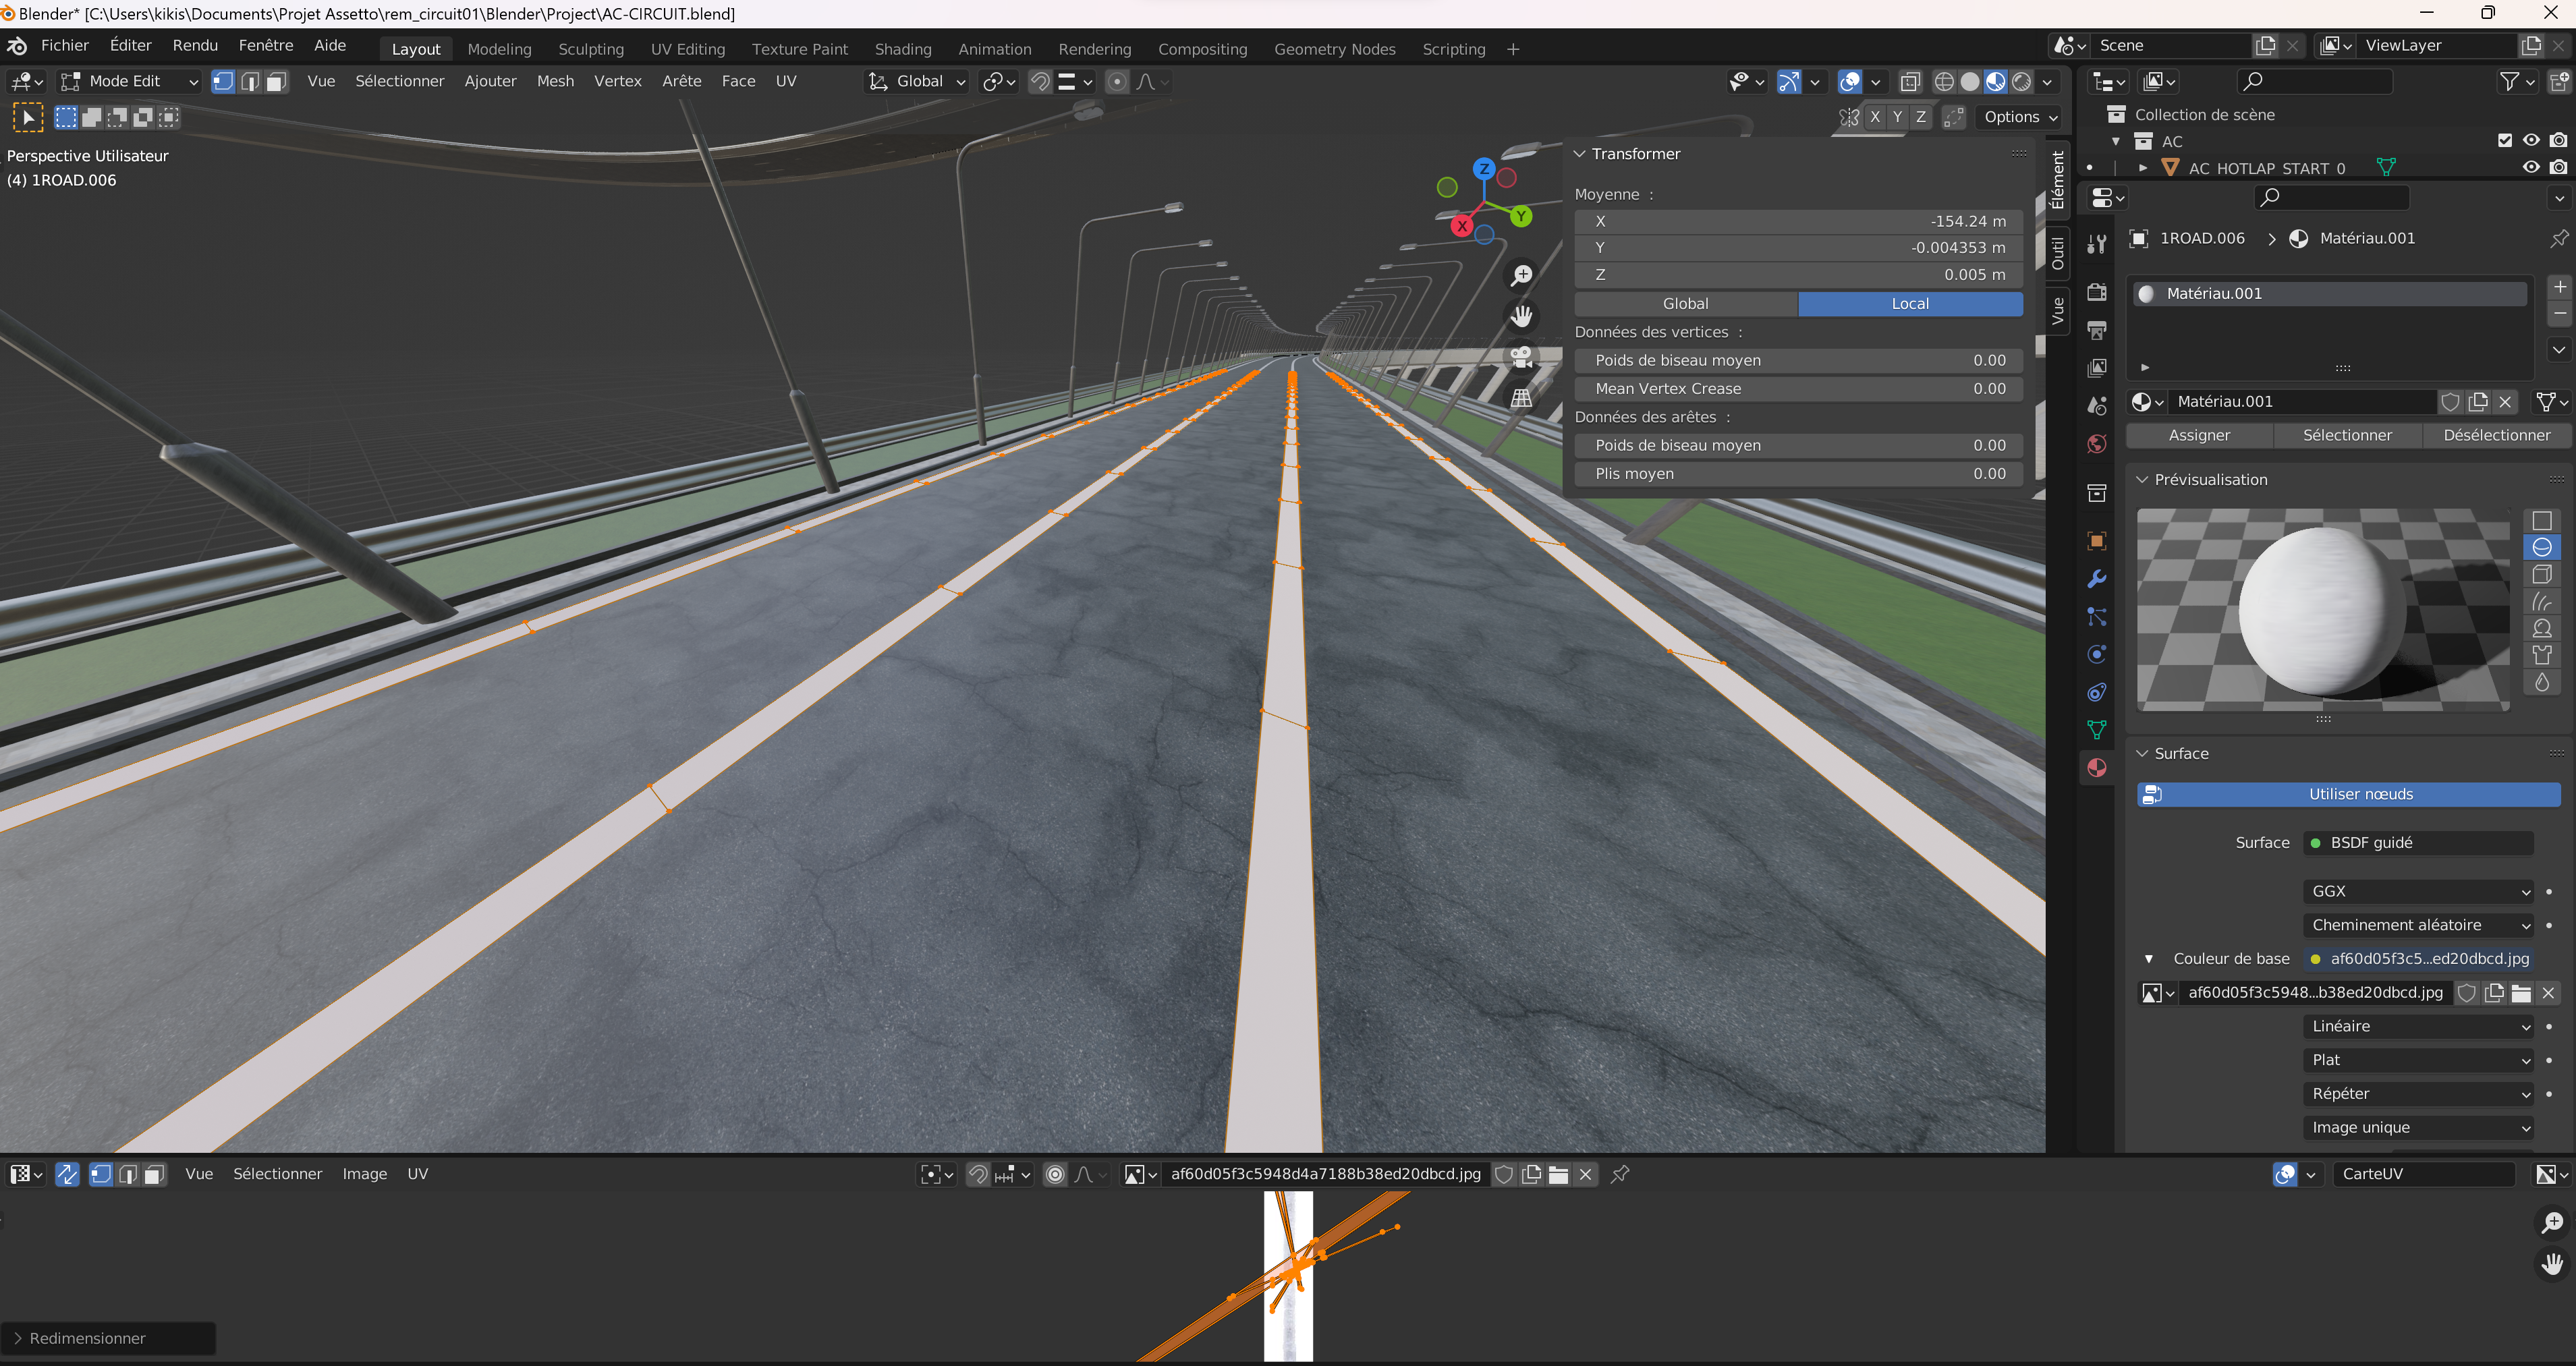Screen dimensions: 2576x1366
Task: Click the viewport pan hand icon
Action: point(1522,316)
